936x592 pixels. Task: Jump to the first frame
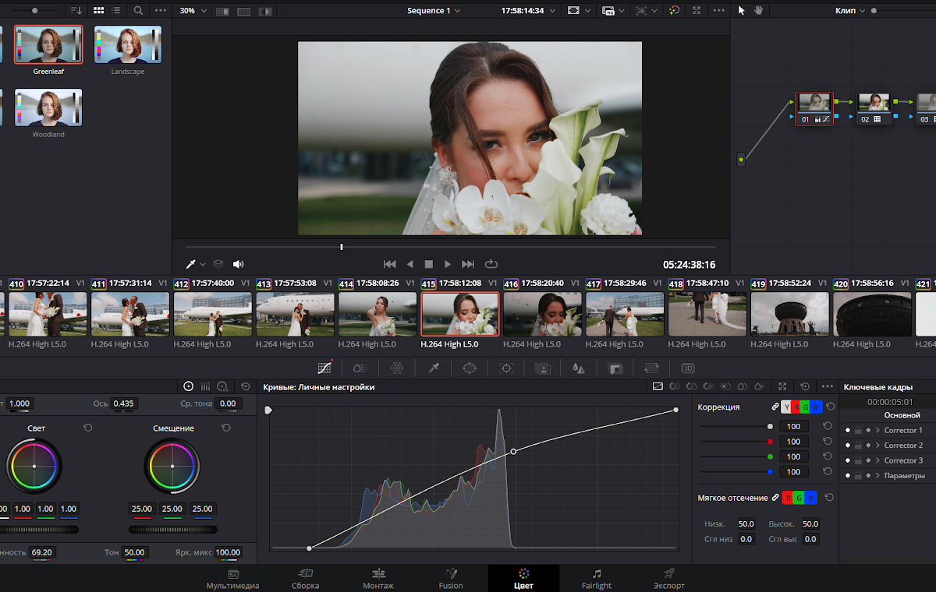(390, 264)
